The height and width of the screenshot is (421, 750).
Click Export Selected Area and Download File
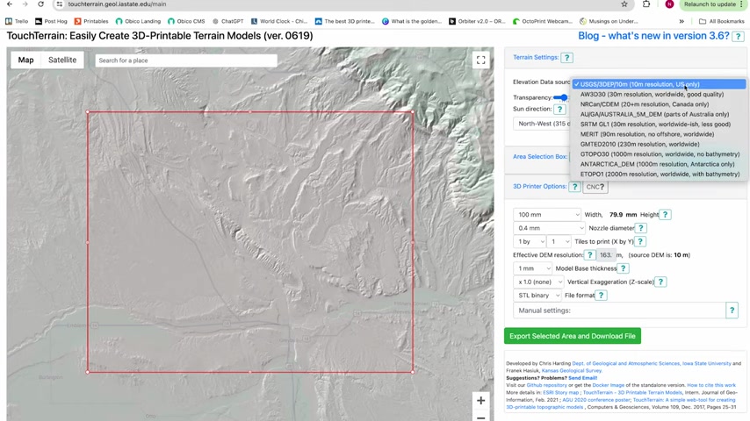pos(572,336)
